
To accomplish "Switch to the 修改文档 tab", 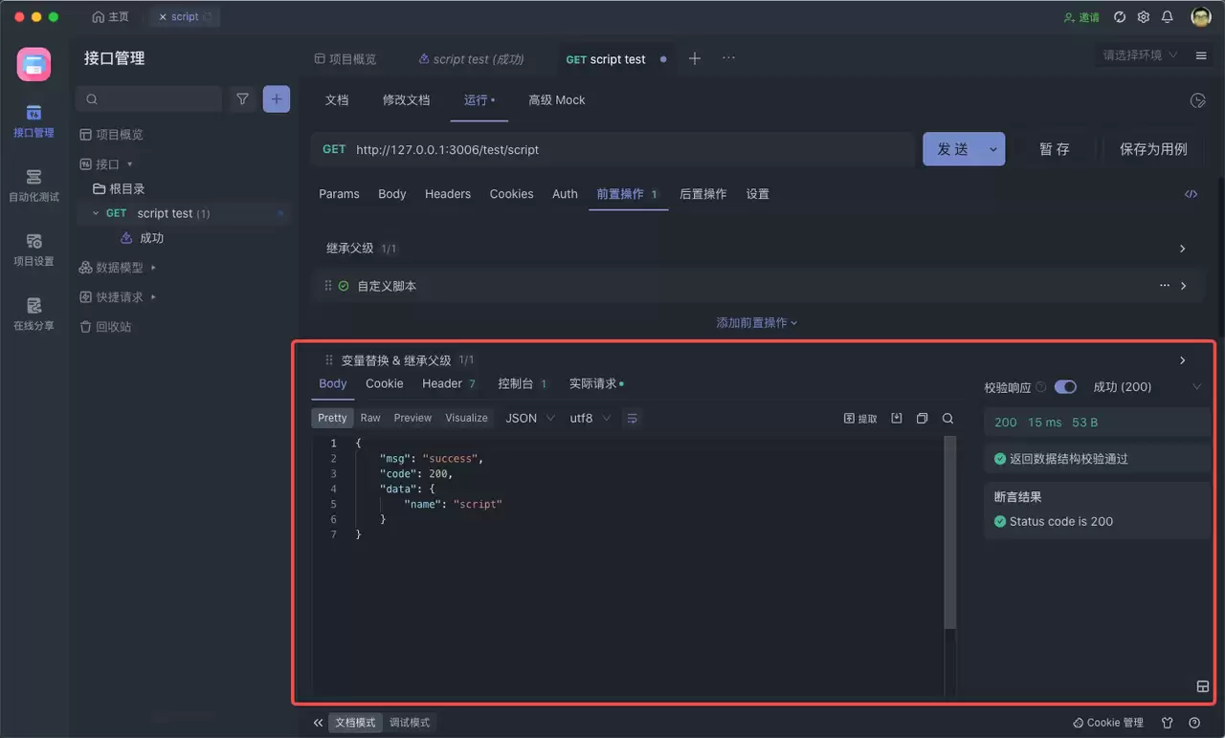I will (407, 100).
